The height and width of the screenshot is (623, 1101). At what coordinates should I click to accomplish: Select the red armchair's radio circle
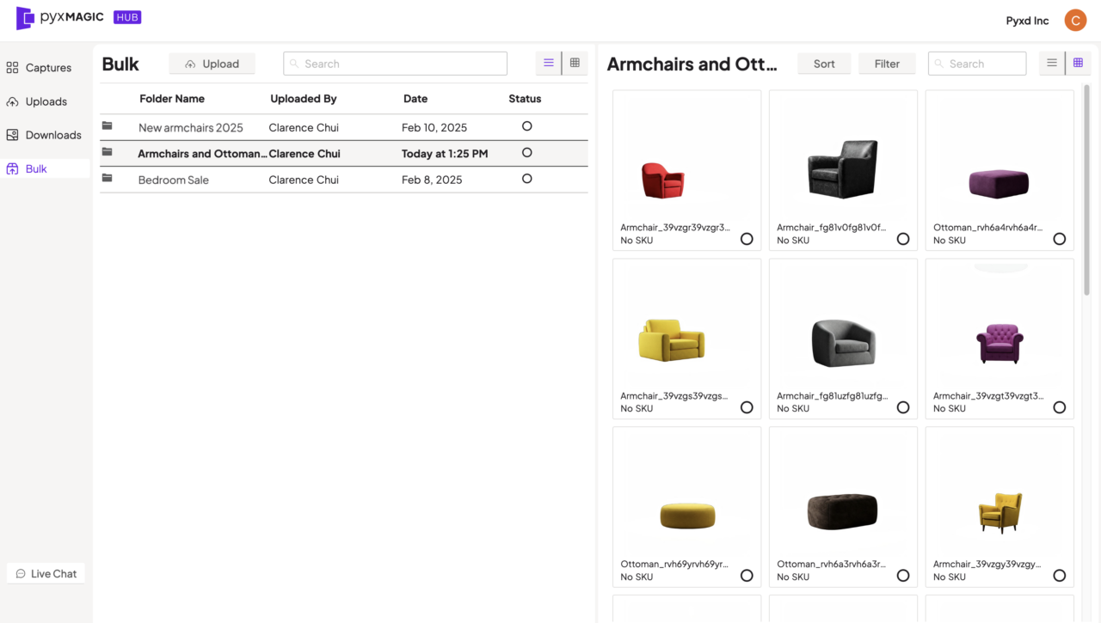(747, 239)
